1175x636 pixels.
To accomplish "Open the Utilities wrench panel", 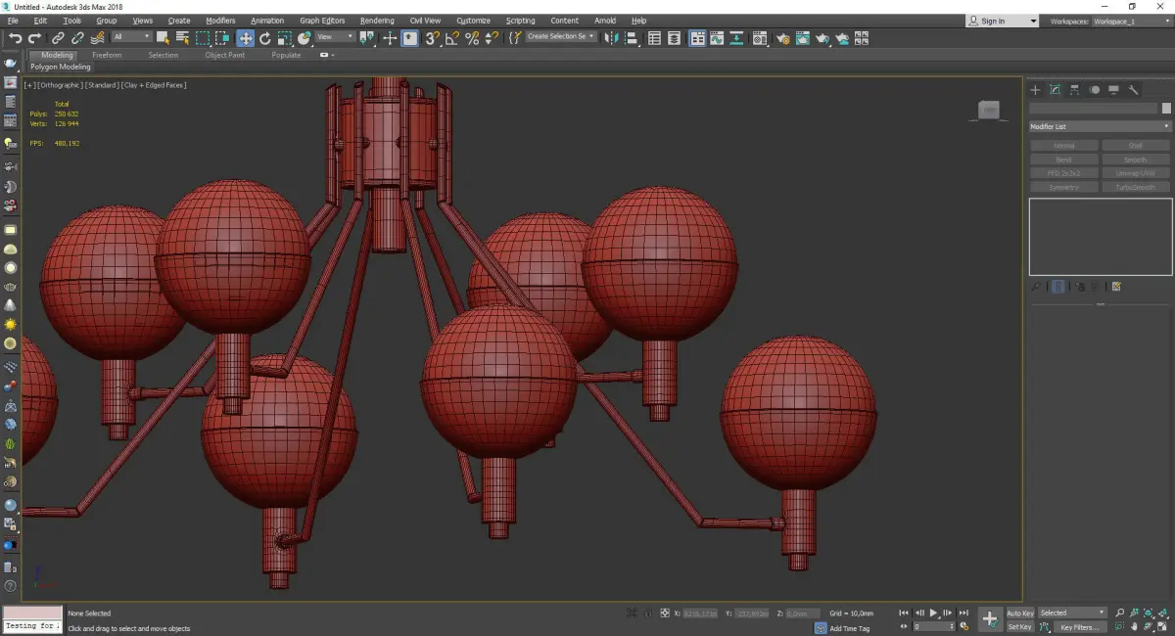I will 1133,90.
